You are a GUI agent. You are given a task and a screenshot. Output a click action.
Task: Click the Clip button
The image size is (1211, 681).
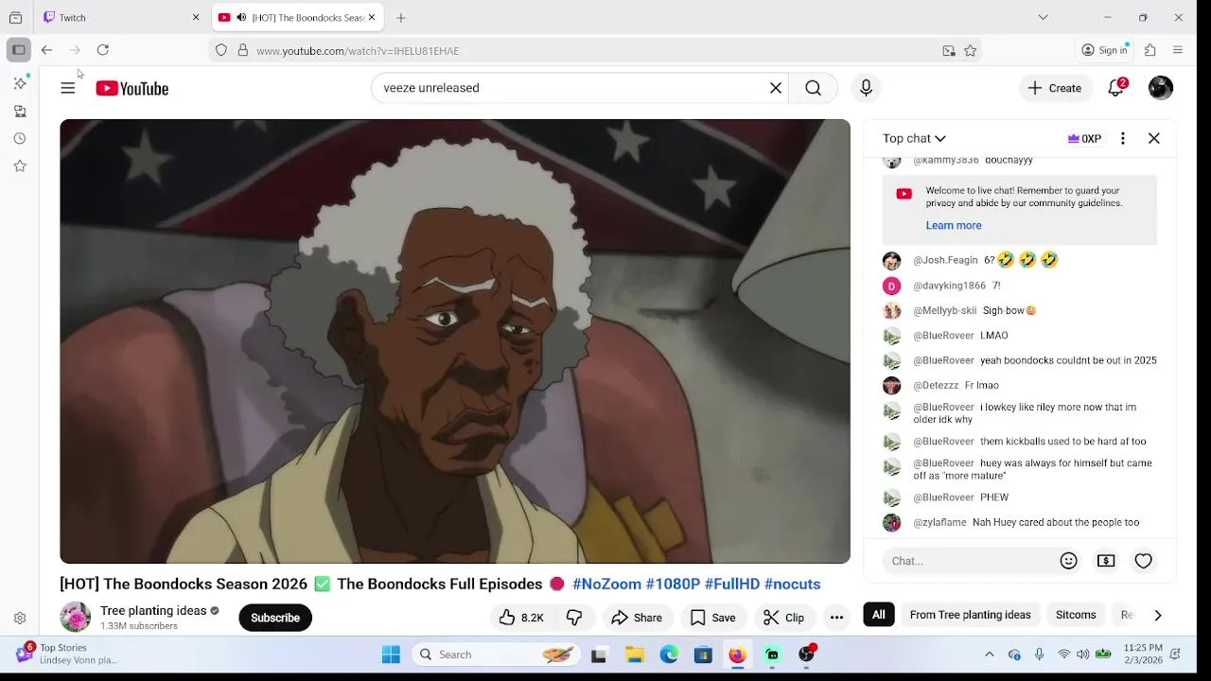[x=783, y=618]
